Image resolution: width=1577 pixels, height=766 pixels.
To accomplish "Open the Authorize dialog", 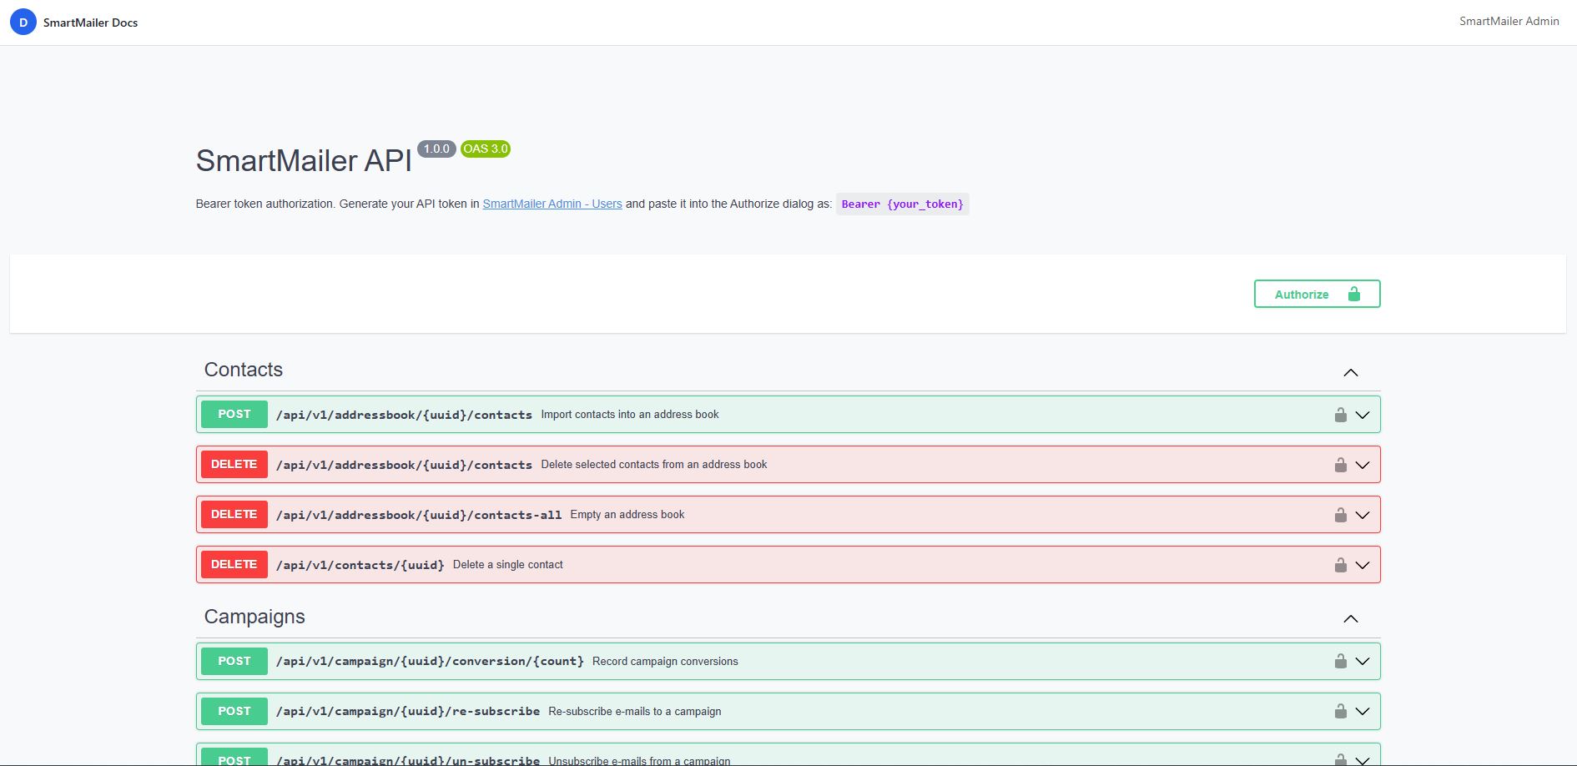I will coord(1317,294).
